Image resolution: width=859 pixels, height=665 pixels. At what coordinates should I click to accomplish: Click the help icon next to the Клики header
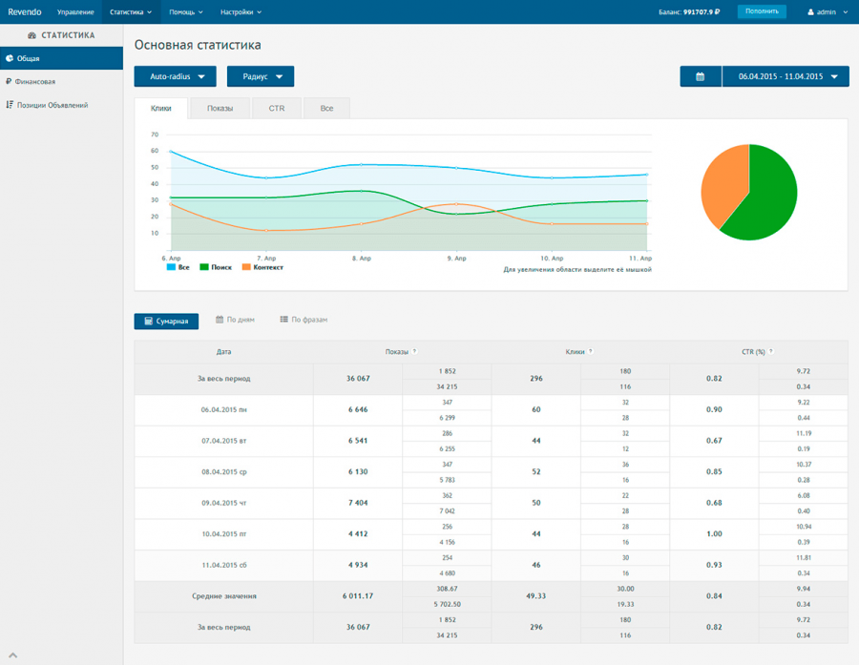coord(591,351)
